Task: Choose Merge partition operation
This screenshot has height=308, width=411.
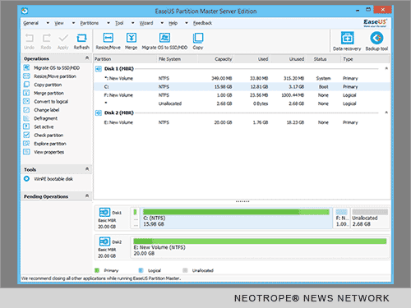Action: 48,94
